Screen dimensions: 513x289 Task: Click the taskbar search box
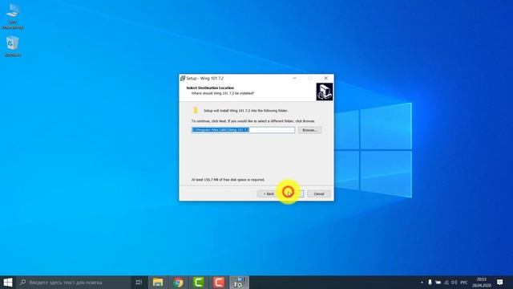(x=73, y=282)
